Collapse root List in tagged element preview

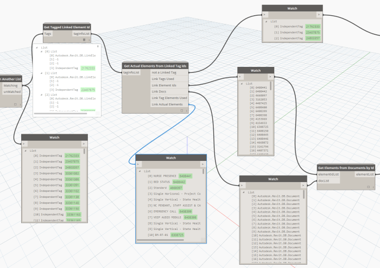click(x=37, y=47)
